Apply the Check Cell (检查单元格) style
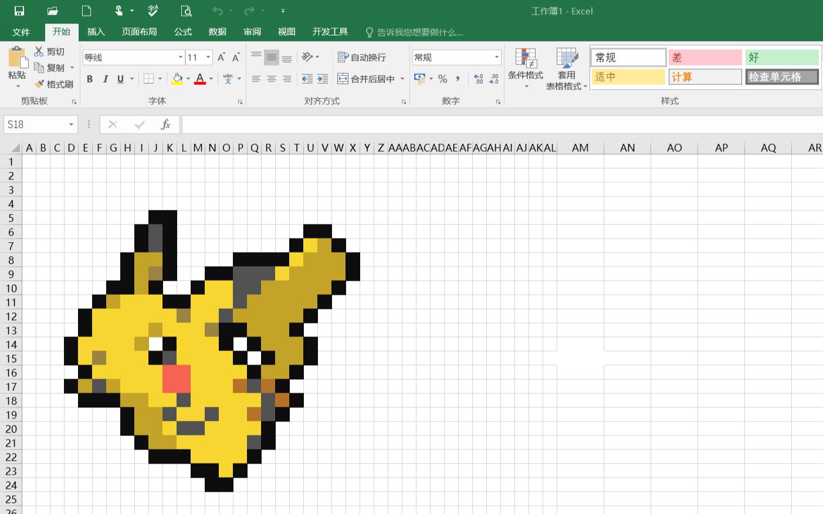The width and height of the screenshot is (823, 514). (x=782, y=77)
